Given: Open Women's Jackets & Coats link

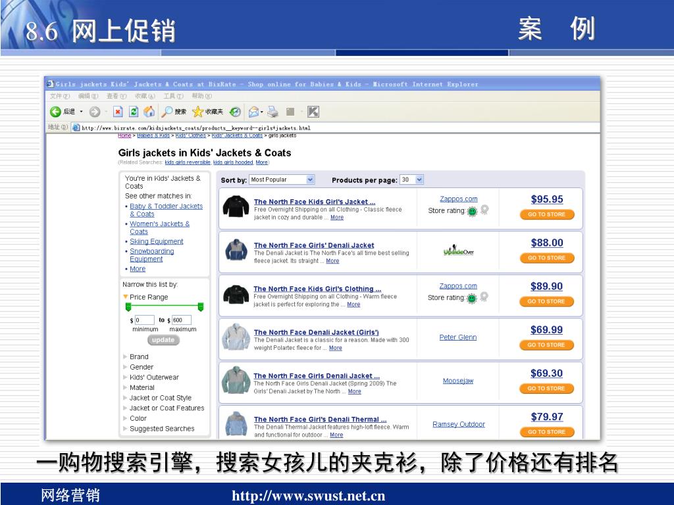Looking at the screenshot, I should [159, 228].
